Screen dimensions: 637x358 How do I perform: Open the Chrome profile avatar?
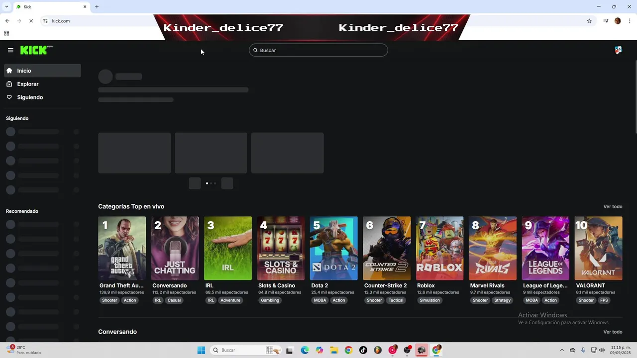[x=618, y=21]
